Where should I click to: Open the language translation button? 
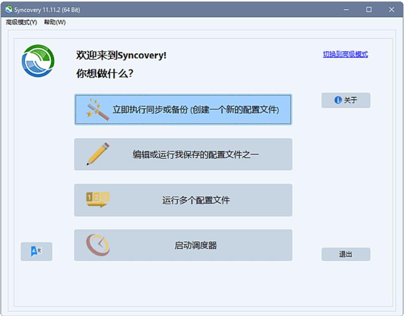click(36, 251)
